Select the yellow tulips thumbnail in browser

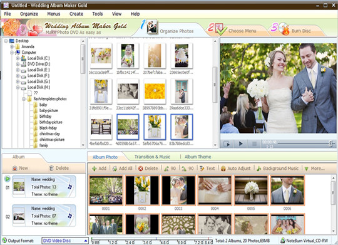tap(155, 127)
